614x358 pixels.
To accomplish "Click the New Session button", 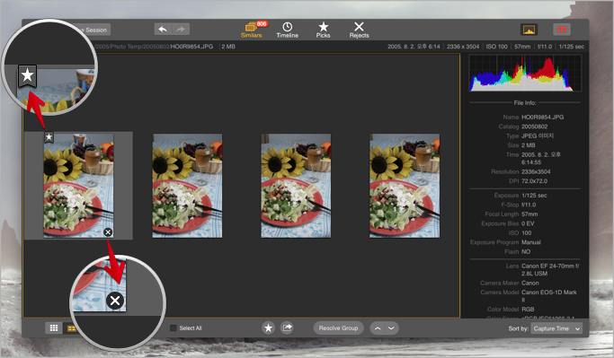I will click(93, 30).
